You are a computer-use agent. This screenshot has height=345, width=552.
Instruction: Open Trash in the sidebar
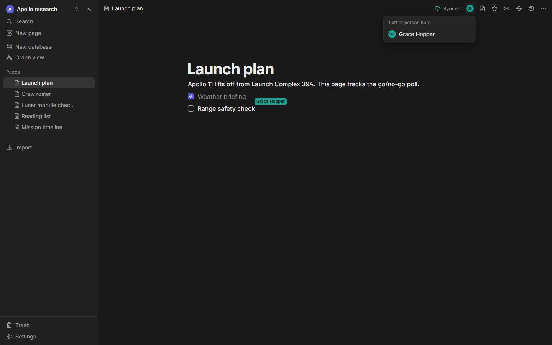(49, 325)
